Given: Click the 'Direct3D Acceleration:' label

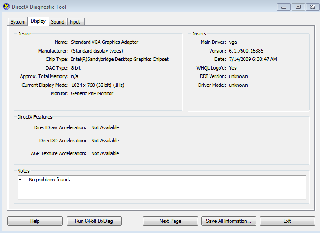Looking at the screenshot, I should (x=63, y=141).
